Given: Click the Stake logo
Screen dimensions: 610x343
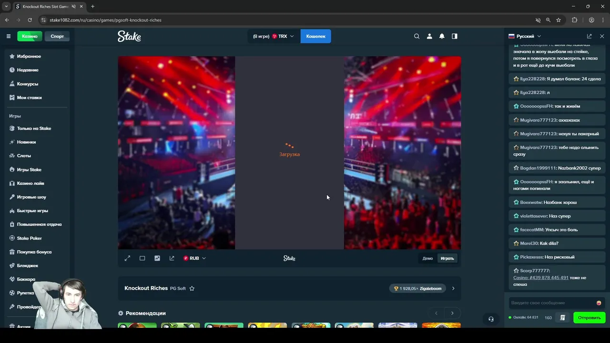Looking at the screenshot, I should pyautogui.click(x=129, y=36).
